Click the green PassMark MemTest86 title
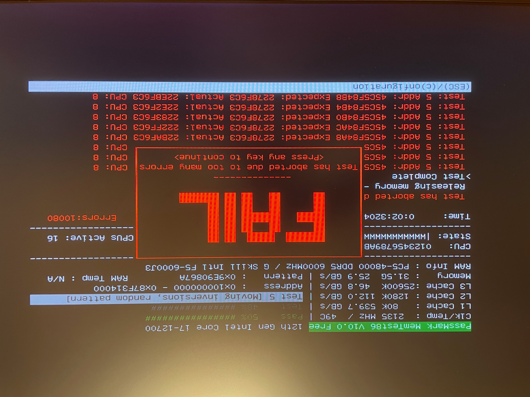Screen dimensions: 530x397 point(390,326)
